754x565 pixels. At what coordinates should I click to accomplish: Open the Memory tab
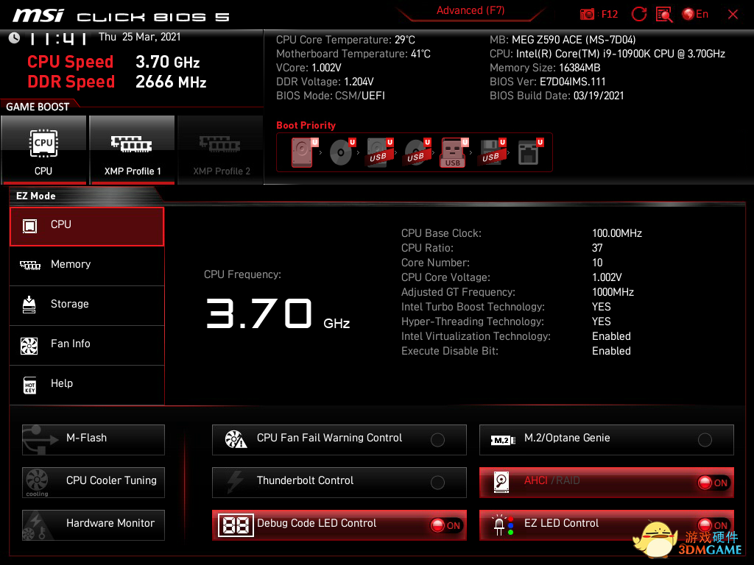[x=87, y=266]
